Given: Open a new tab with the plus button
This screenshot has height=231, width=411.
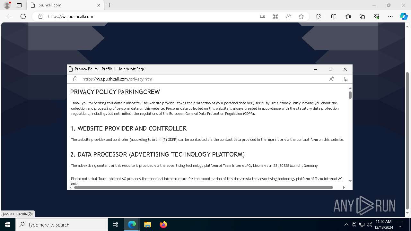Looking at the screenshot, I should (109, 5).
